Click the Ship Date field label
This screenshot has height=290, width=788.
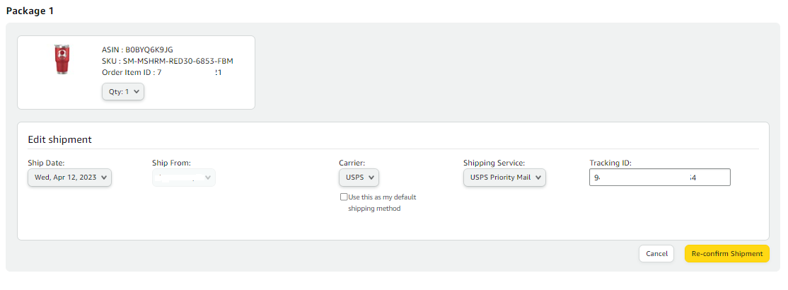pos(46,163)
